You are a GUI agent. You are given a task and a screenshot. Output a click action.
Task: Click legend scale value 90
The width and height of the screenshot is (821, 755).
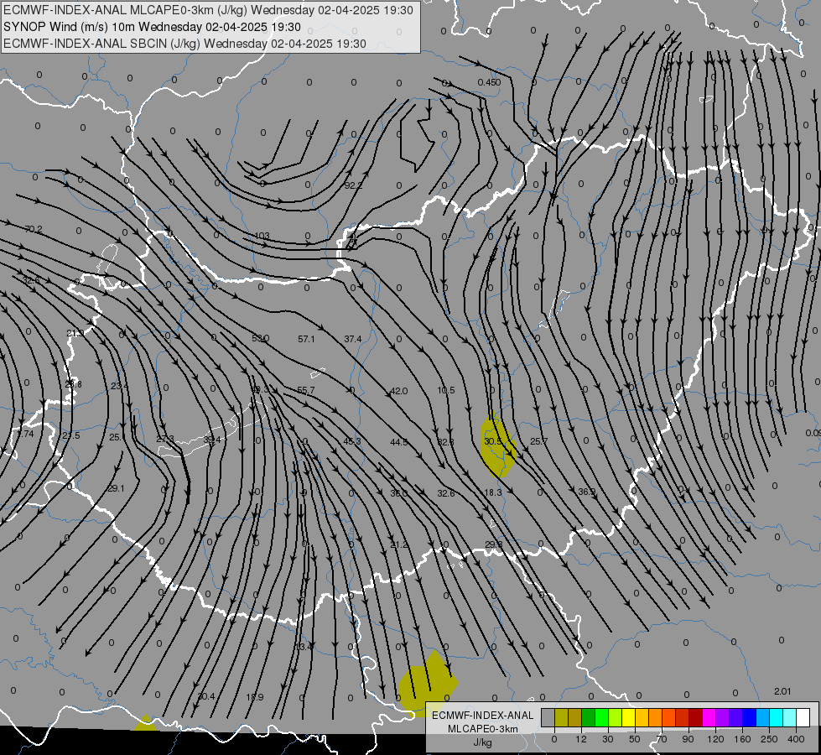coord(688,739)
